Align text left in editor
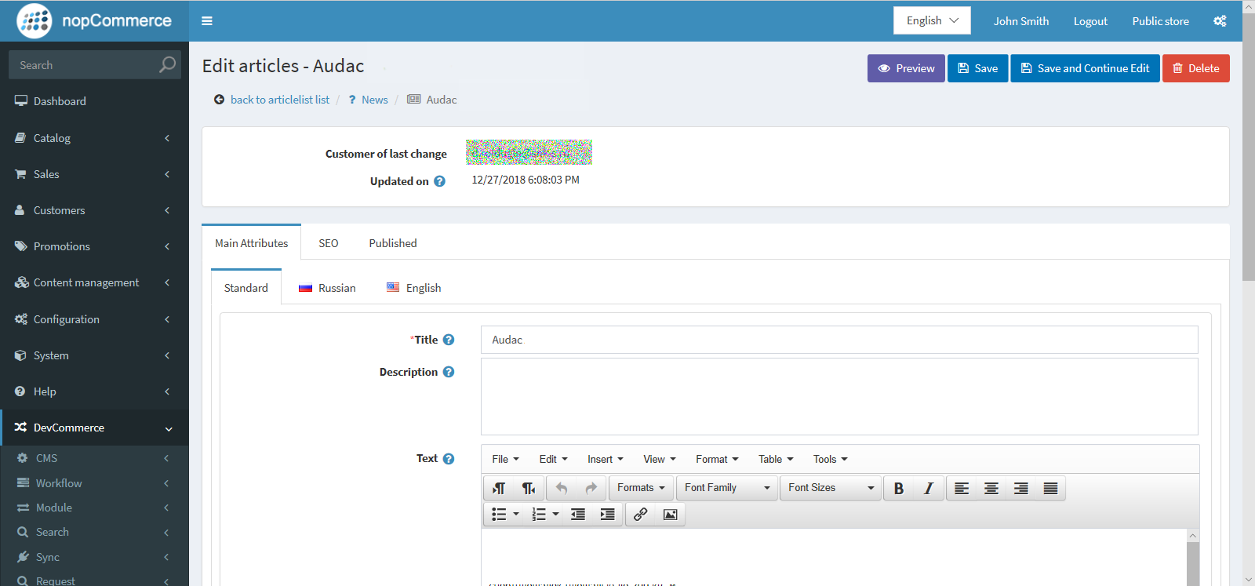1255x586 pixels. click(x=962, y=488)
